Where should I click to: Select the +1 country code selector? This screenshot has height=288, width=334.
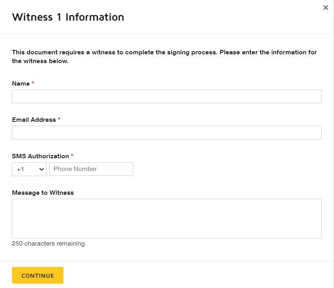coord(29,169)
